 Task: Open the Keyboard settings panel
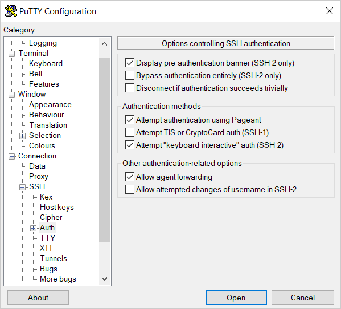(x=46, y=64)
